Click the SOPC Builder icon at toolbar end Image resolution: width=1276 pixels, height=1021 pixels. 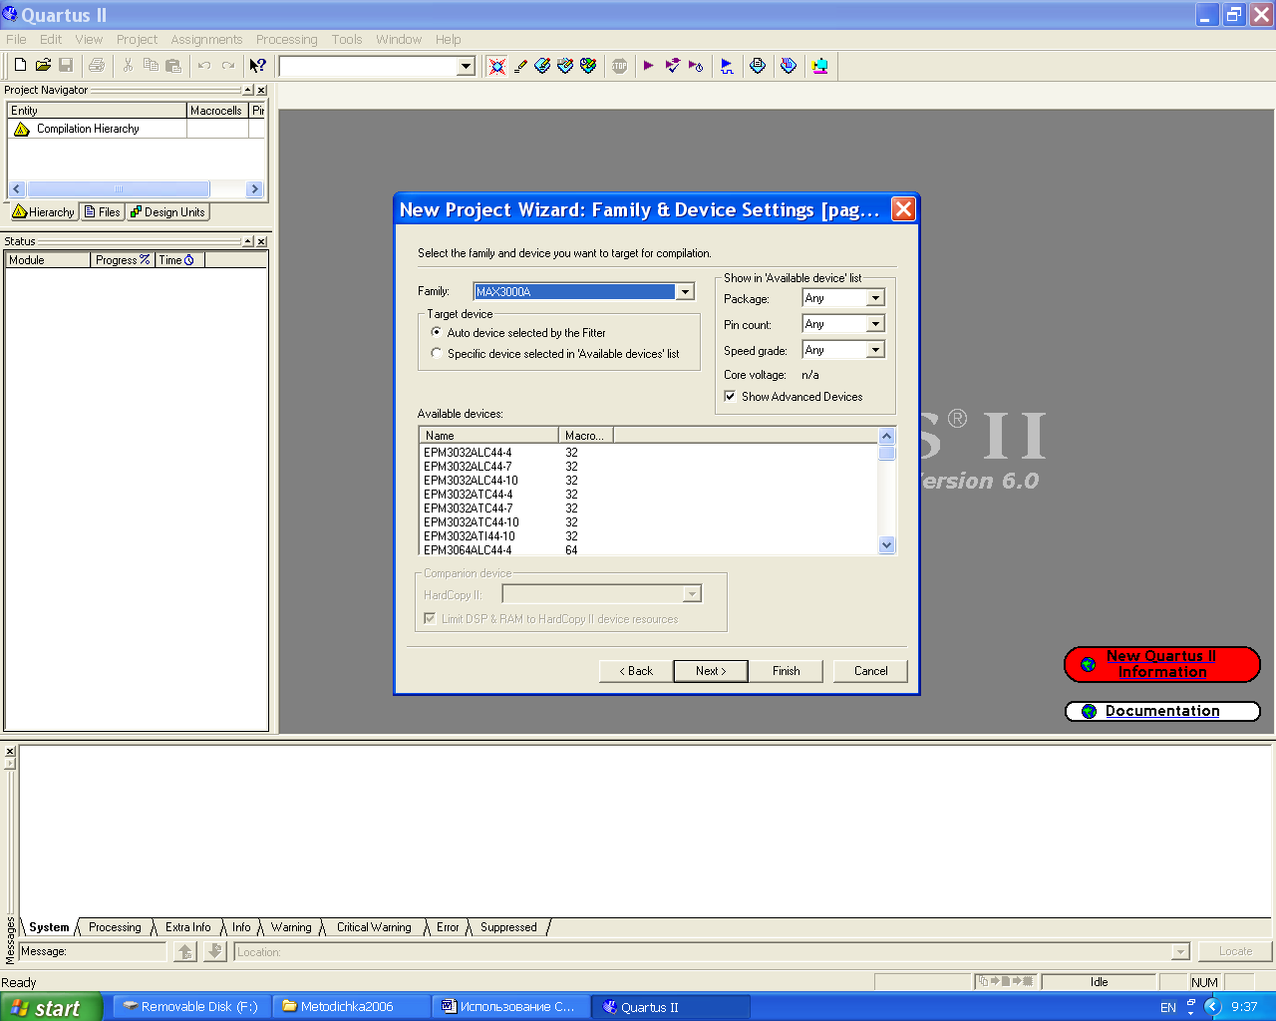click(x=819, y=66)
